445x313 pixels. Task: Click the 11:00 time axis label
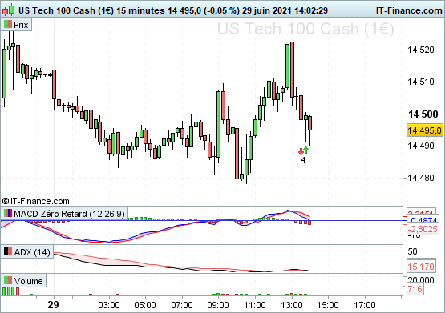254,305
